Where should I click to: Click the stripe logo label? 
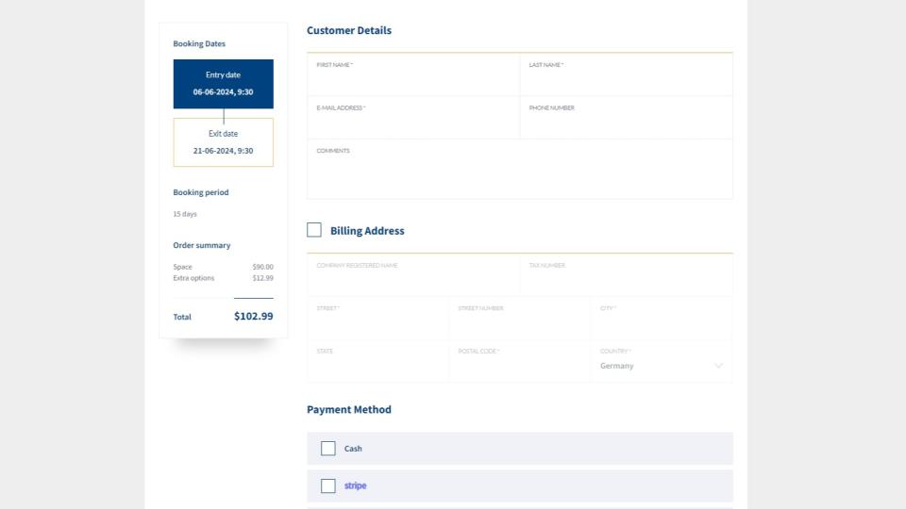click(x=355, y=486)
